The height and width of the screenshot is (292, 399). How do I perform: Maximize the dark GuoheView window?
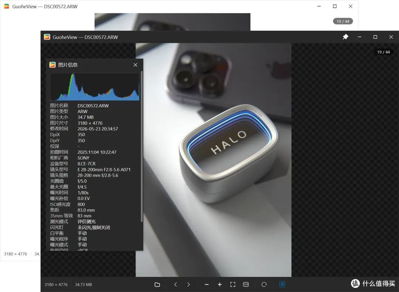(x=375, y=37)
